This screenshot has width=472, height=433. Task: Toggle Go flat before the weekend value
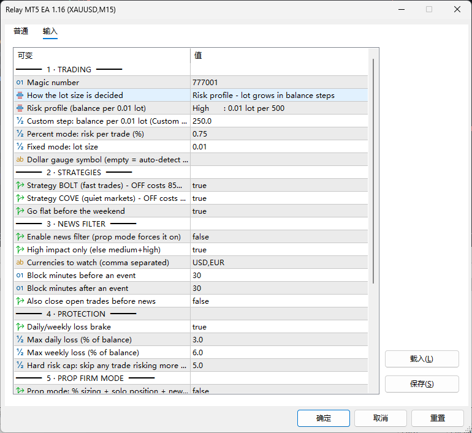pos(279,211)
